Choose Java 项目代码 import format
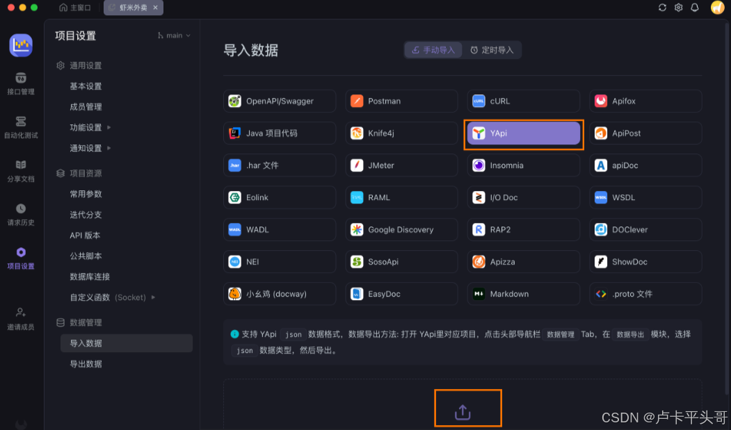The width and height of the screenshot is (731, 430). [x=280, y=133]
